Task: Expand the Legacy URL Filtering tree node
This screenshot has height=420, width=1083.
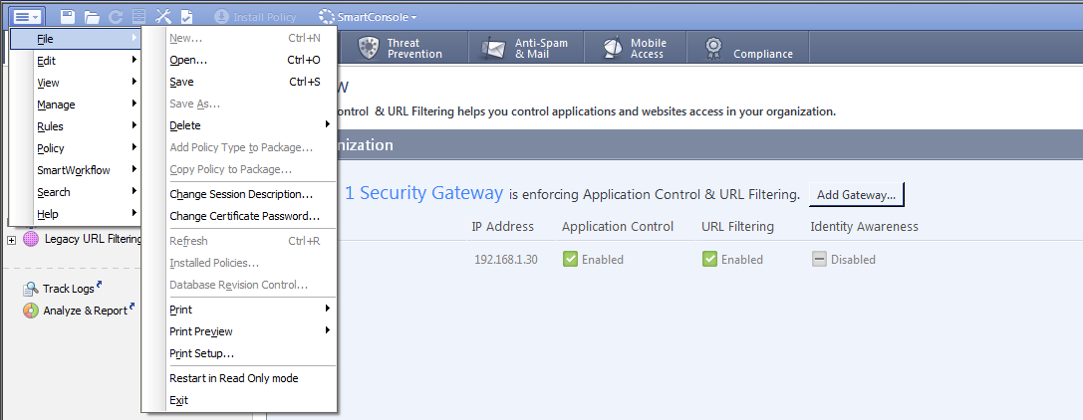Action: click(12, 239)
